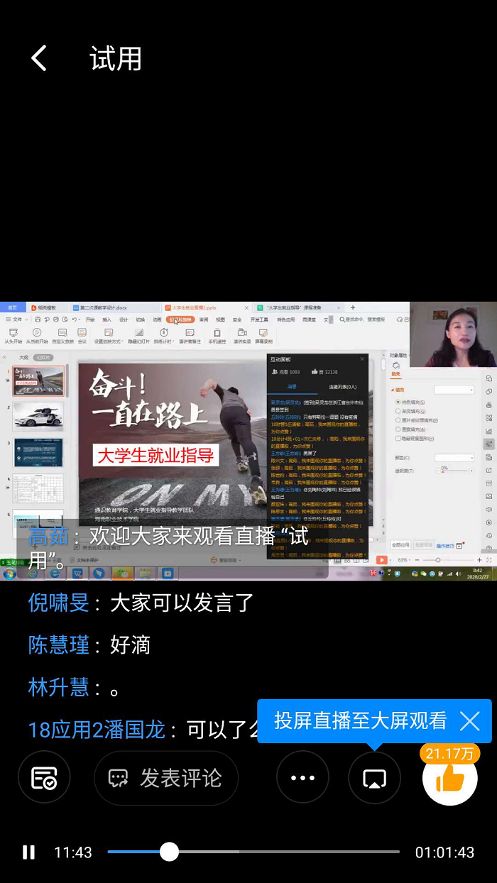497x883 pixels.
Task: Open the three-dots more options button
Action: tap(302, 778)
